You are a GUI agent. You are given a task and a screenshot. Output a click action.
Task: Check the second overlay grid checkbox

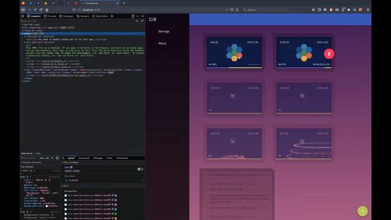coord(65,200)
